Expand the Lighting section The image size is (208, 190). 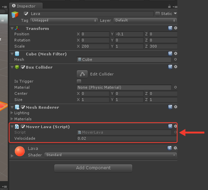pyautogui.click(x=12, y=113)
